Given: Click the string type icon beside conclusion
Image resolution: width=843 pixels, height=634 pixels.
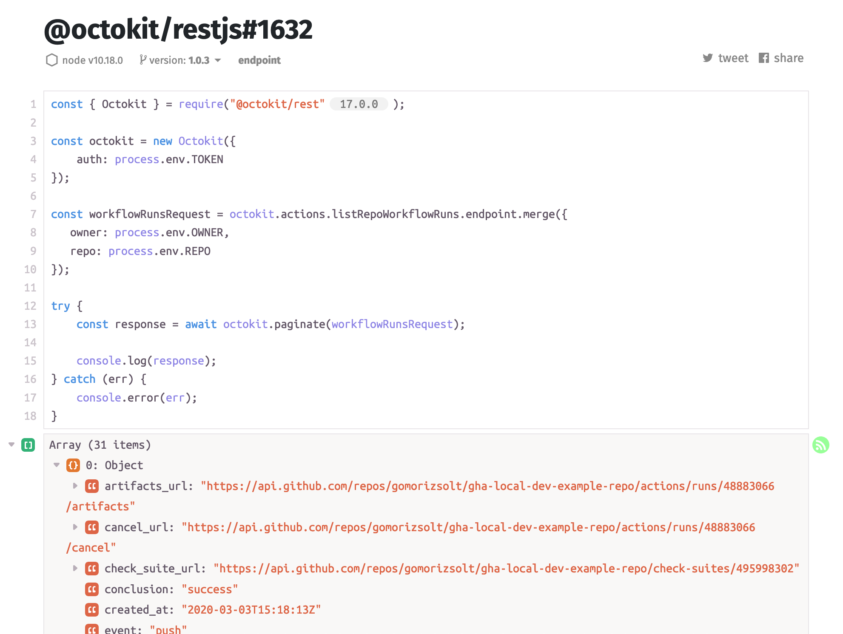Looking at the screenshot, I should pyautogui.click(x=91, y=589).
